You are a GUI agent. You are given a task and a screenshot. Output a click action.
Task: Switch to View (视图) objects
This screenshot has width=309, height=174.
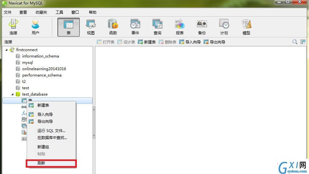coord(91,27)
